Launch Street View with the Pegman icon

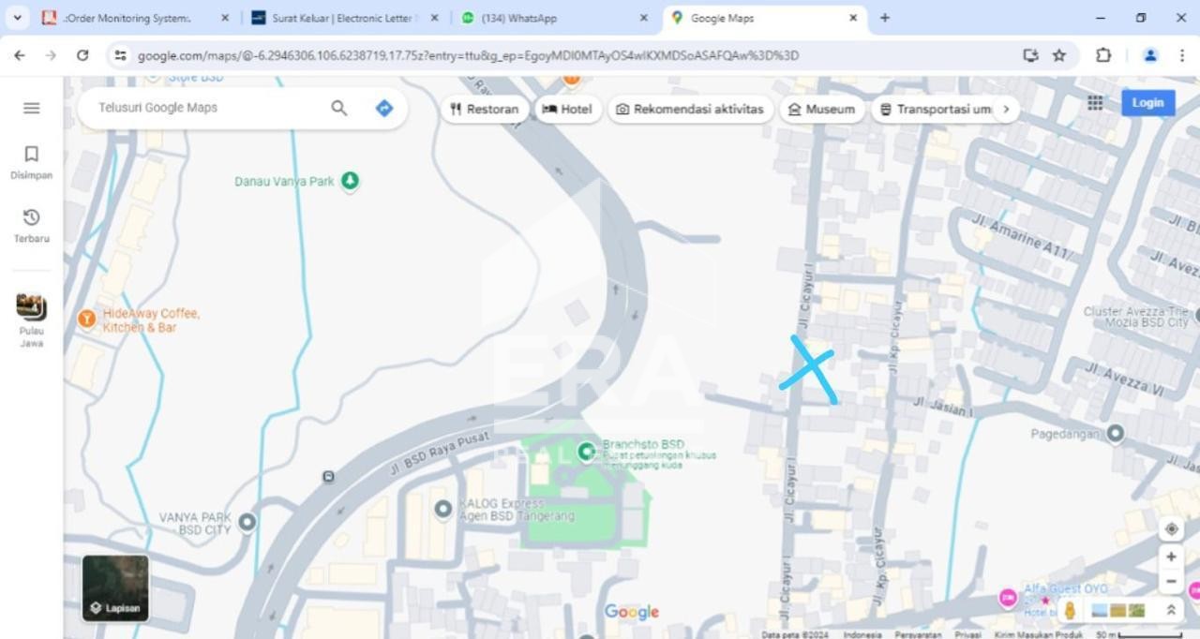(x=1070, y=611)
